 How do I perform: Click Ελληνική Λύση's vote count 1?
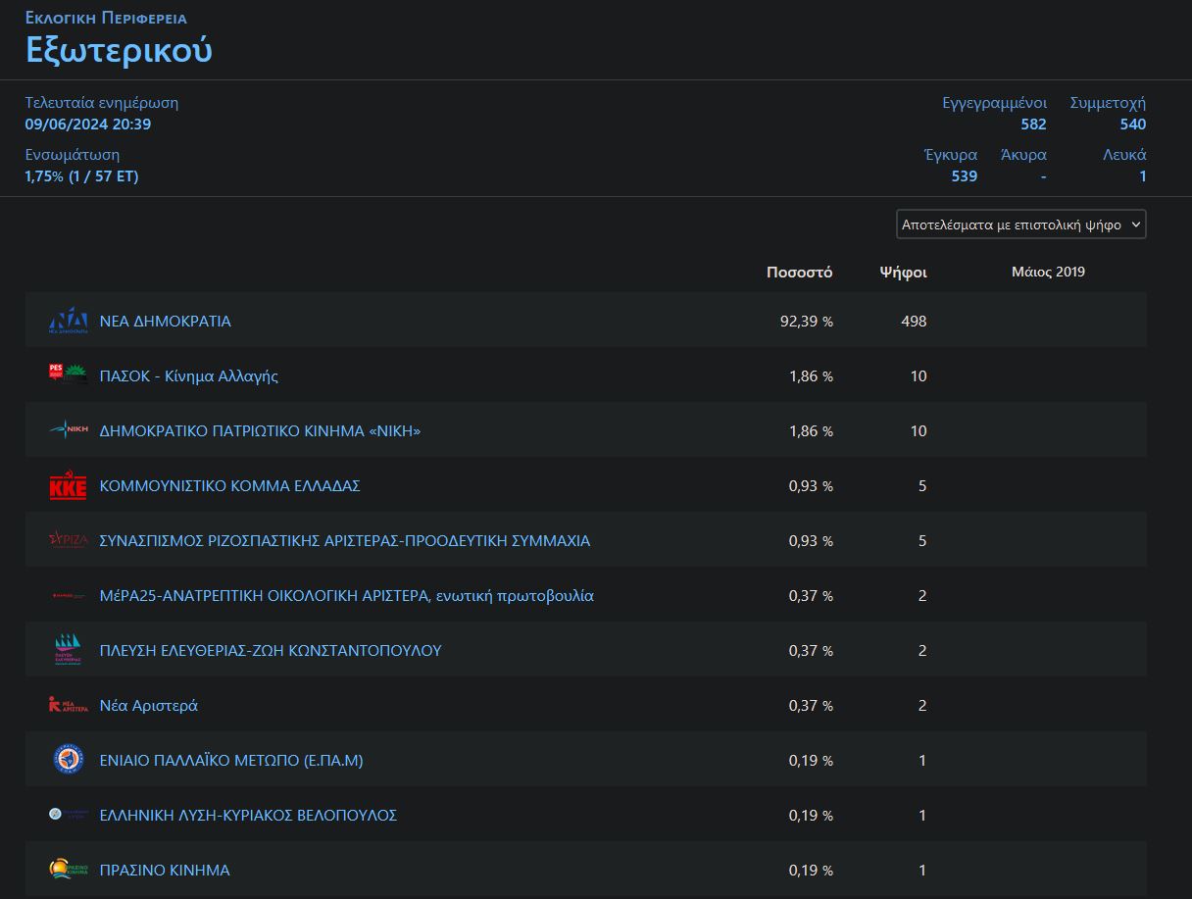pos(922,816)
